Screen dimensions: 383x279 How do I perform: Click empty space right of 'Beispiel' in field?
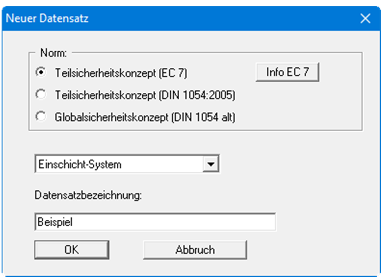pyautogui.click(x=187, y=222)
